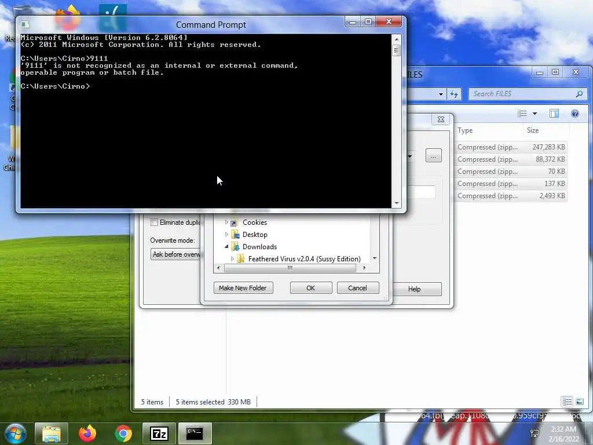
Task: Launch Firefox from the taskbar
Action: click(87, 433)
